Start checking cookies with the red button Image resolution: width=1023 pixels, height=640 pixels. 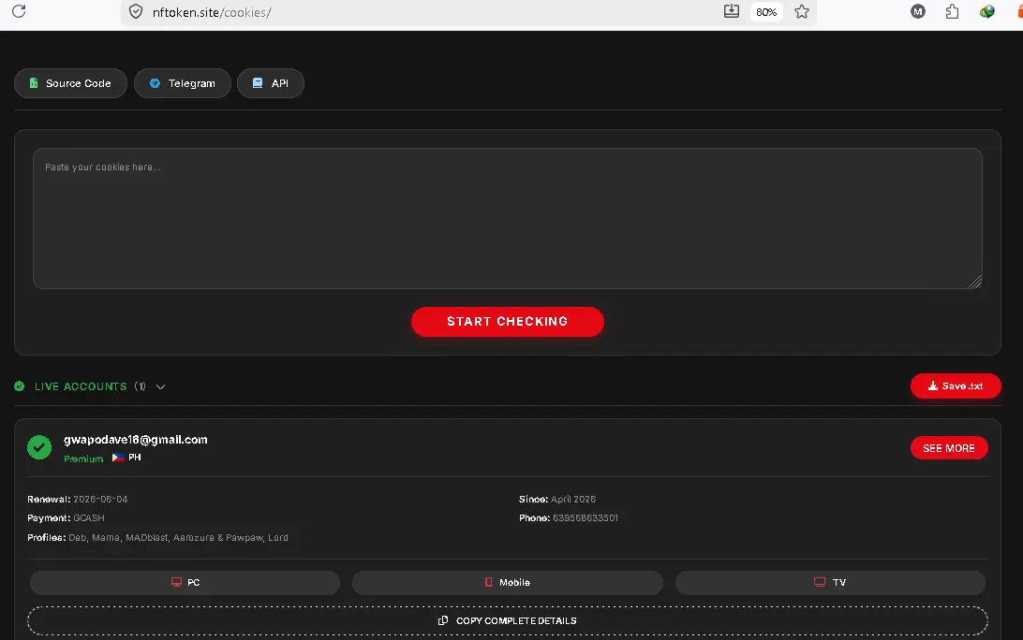[508, 321]
